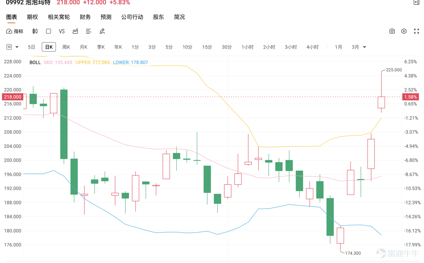Click the red 218.000 current price tag
The height and width of the screenshot is (263, 424).
12,97
